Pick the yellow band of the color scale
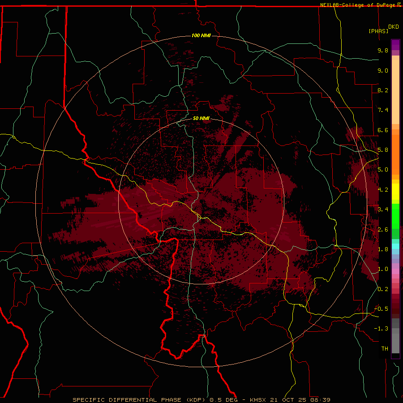 coord(395,192)
